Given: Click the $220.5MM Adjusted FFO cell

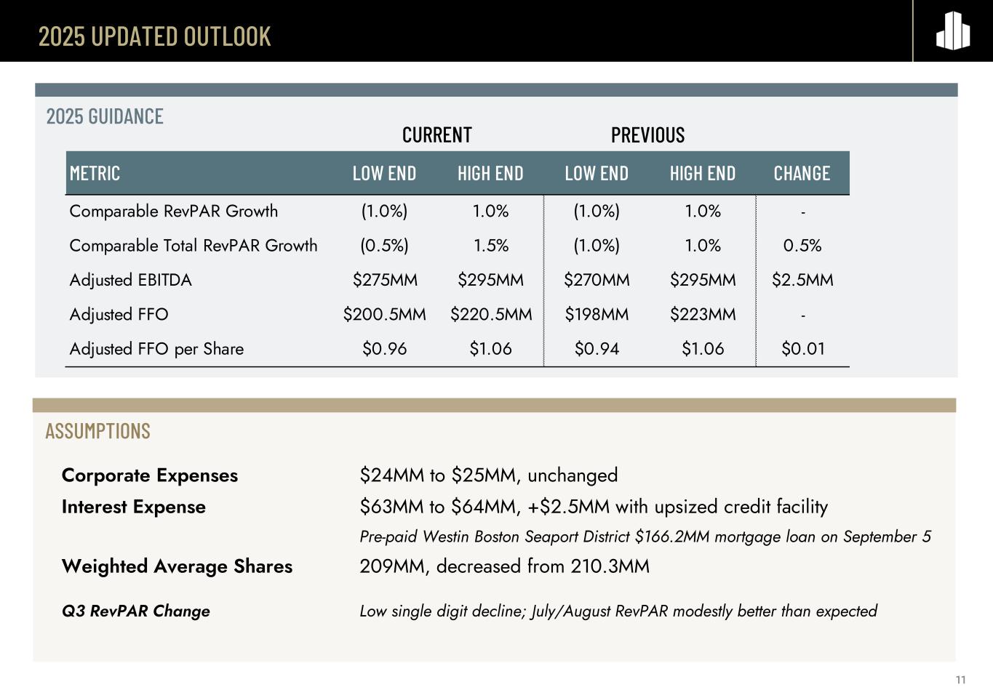Looking at the screenshot, I should [x=490, y=315].
